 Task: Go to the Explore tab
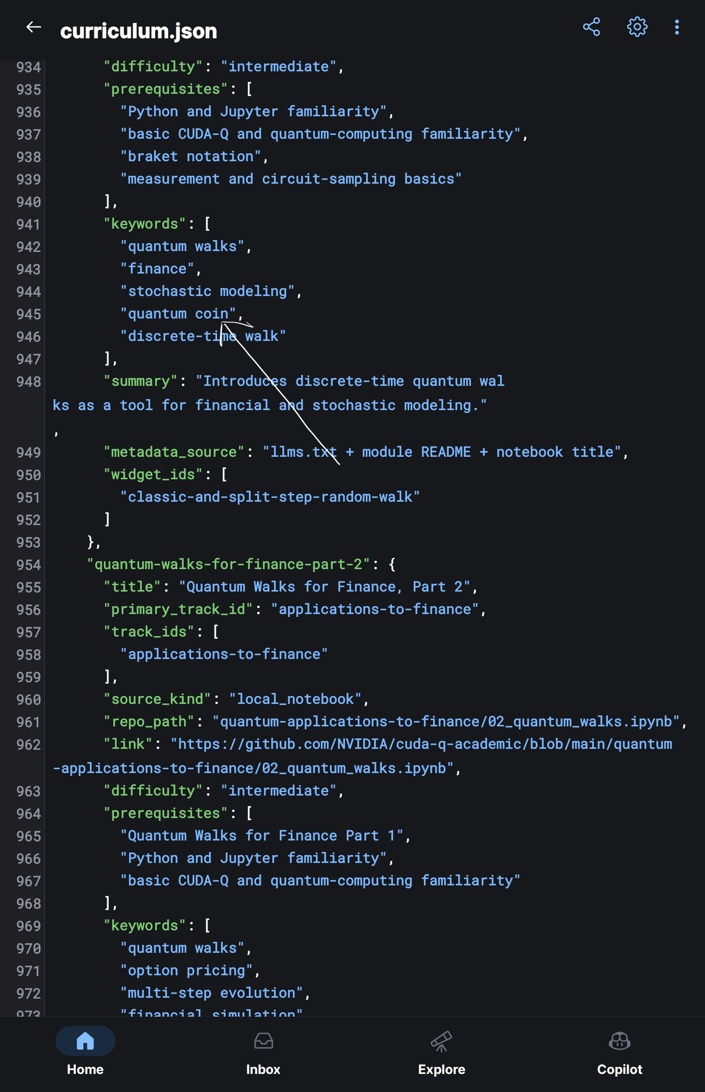click(442, 1053)
